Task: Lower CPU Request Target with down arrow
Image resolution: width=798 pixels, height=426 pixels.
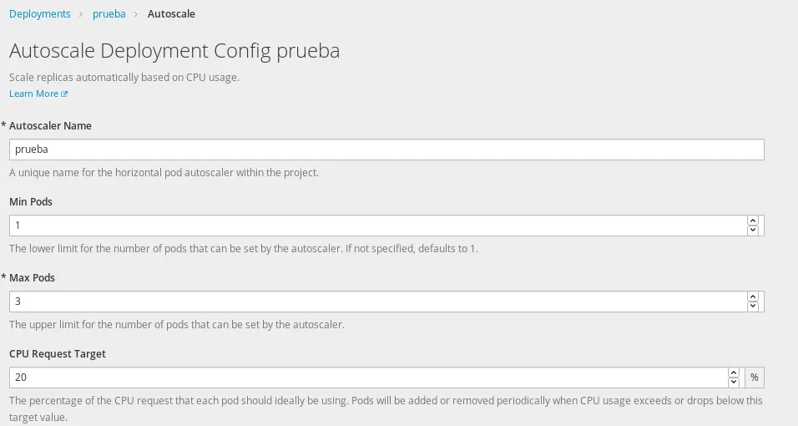Action: tap(734, 383)
